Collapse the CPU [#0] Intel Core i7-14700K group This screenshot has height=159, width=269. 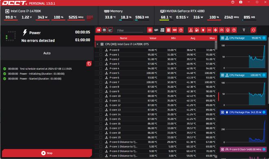[97, 44]
